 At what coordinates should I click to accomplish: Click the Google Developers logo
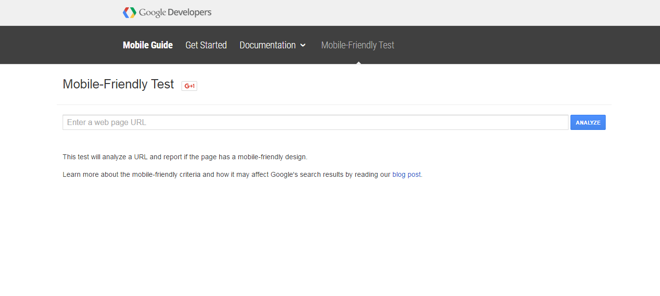click(167, 13)
